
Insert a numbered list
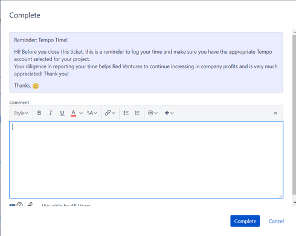point(137,113)
